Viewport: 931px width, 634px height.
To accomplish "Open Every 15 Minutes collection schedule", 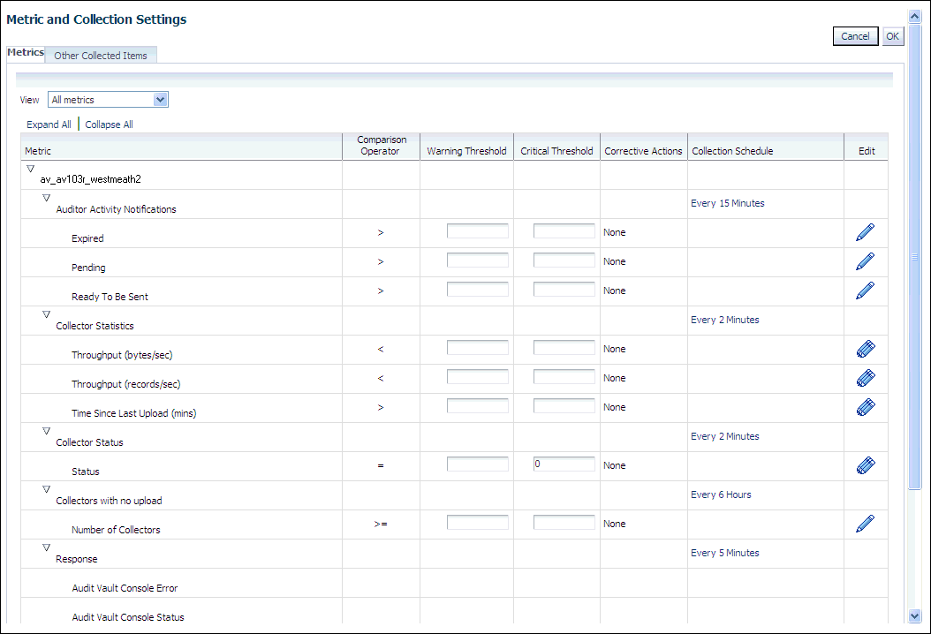I will pyautogui.click(x=727, y=203).
